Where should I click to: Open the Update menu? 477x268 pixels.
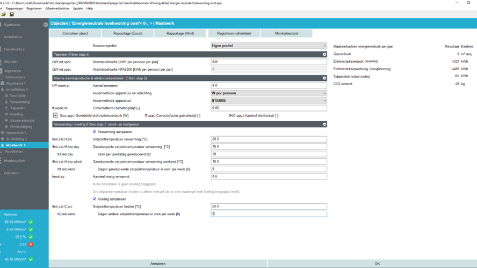[78, 9]
